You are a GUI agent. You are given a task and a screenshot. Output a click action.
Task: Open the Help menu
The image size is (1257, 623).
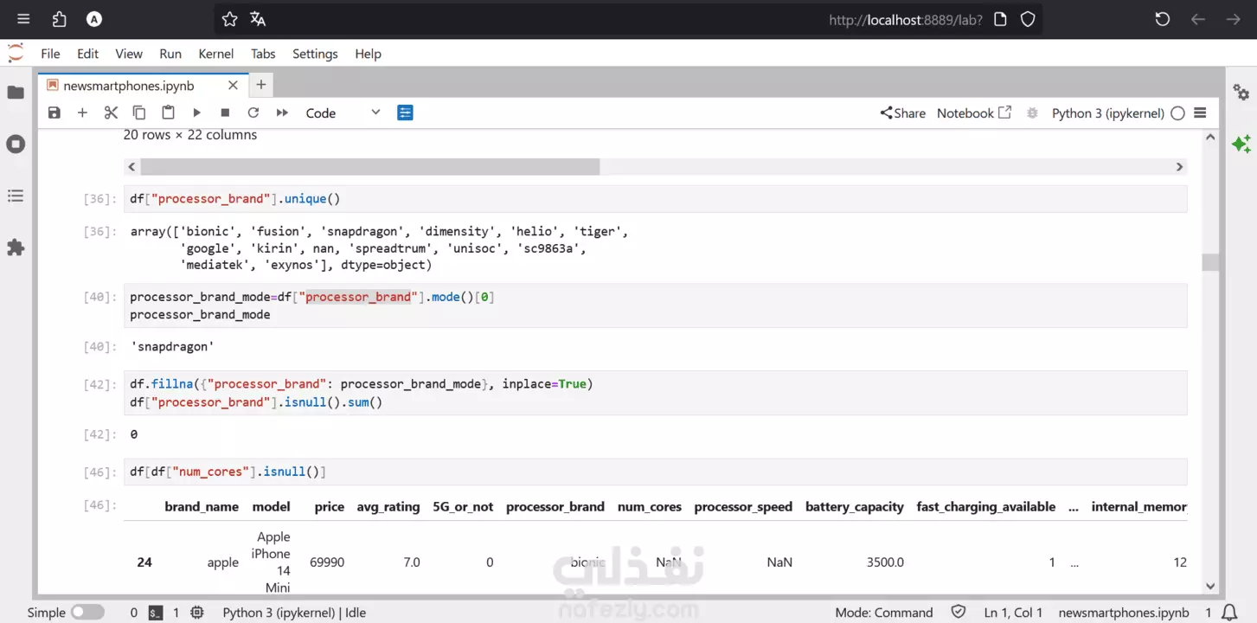pos(368,54)
